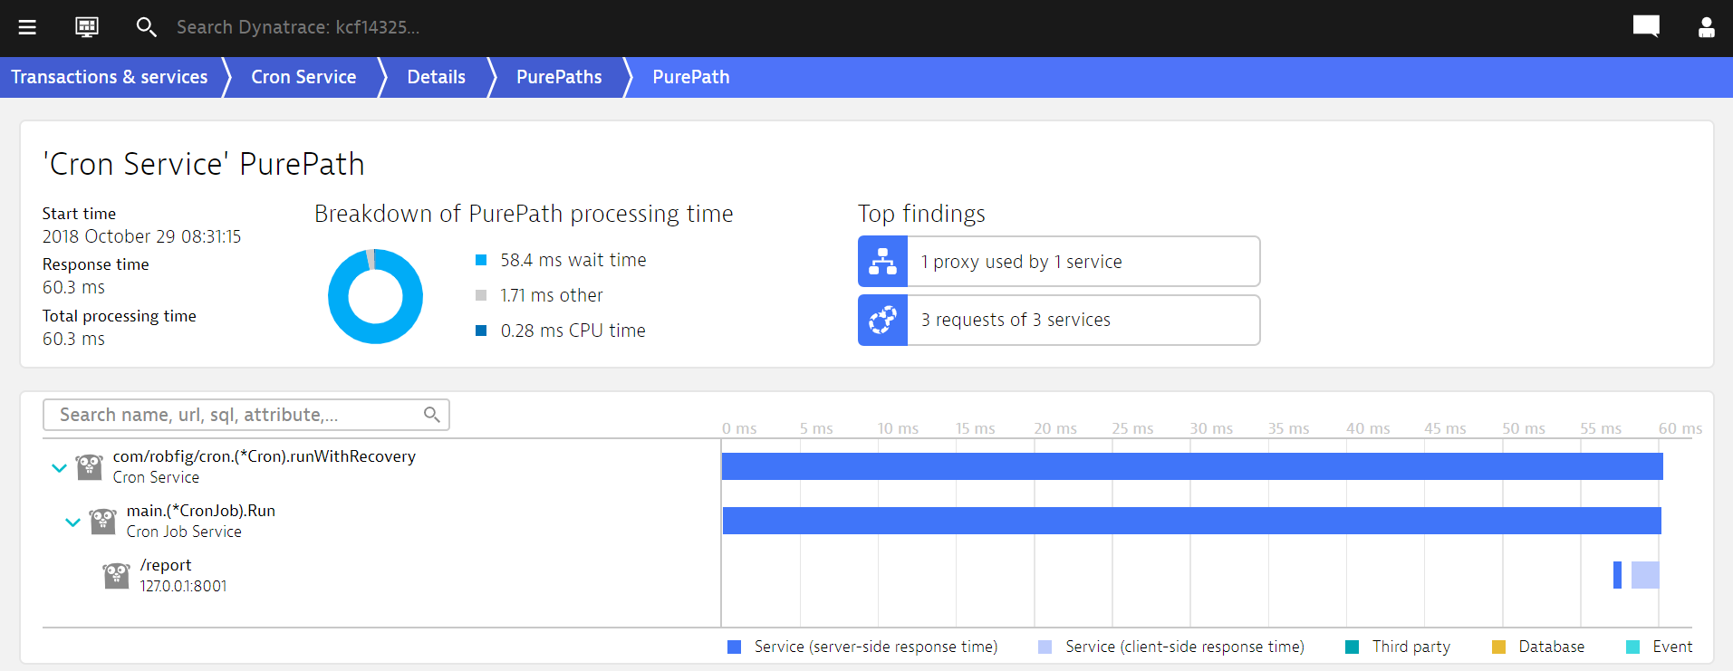Click the Cron Job Service label
The image size is (1733, 671).
[184, 532]
